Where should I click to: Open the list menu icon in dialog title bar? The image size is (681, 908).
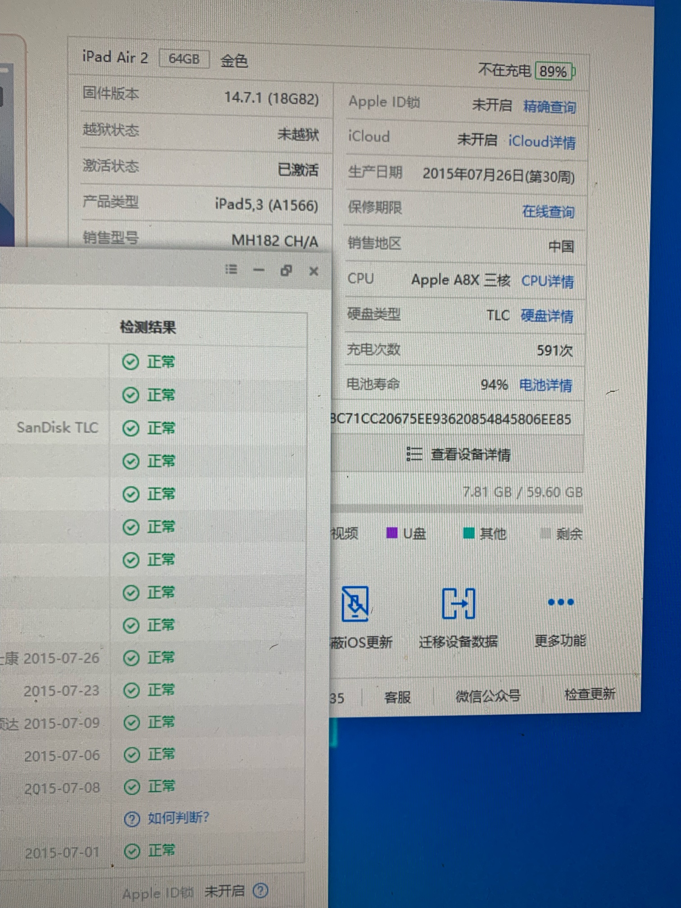231,269
